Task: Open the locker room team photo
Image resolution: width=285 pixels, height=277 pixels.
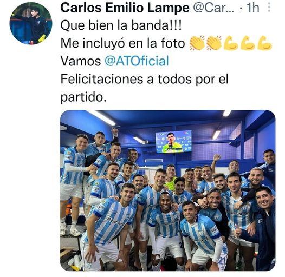Action: tap(168, 190)
